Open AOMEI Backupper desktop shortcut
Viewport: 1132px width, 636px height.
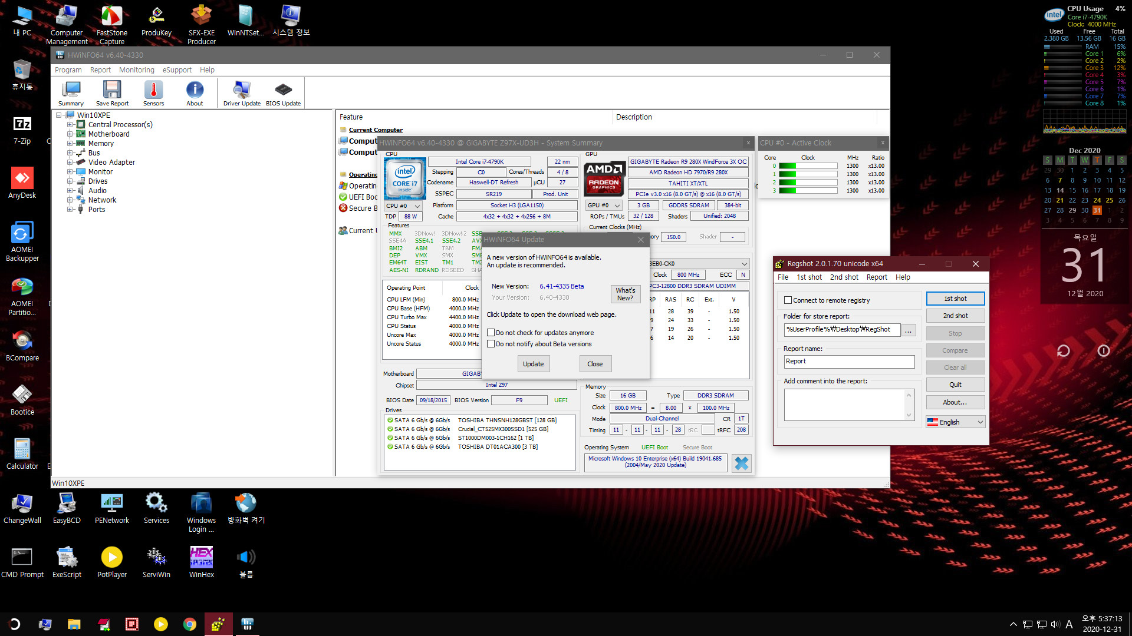[22, 241]
